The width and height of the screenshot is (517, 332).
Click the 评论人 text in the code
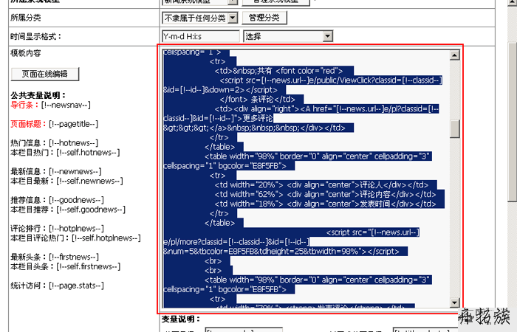click(371, 185)
